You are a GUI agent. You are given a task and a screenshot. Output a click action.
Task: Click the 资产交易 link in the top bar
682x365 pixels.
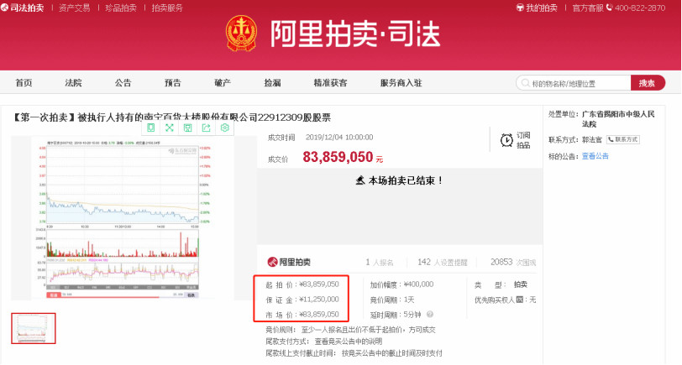coord(75,8)
